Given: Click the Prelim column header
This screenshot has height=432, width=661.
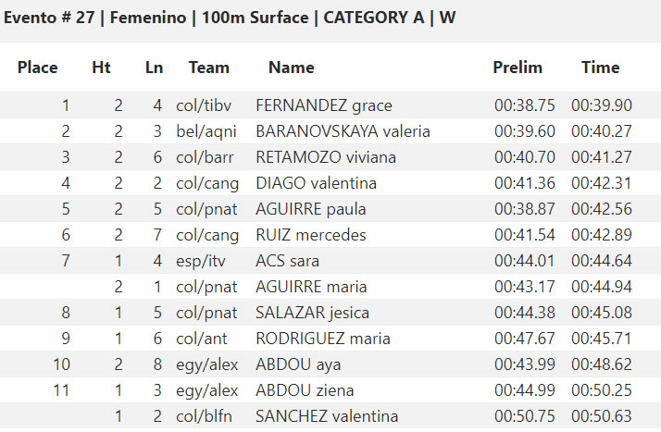Looking at the screenshot, I should tap(518, 68).
